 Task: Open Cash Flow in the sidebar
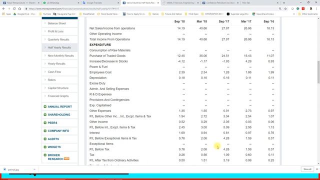tap(54, 72)
